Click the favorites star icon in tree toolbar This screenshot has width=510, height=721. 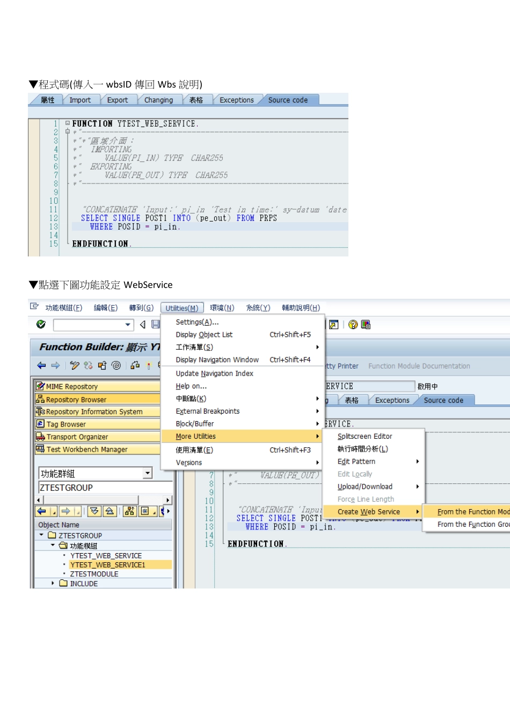pyautogui.click(x=144, y=511)
